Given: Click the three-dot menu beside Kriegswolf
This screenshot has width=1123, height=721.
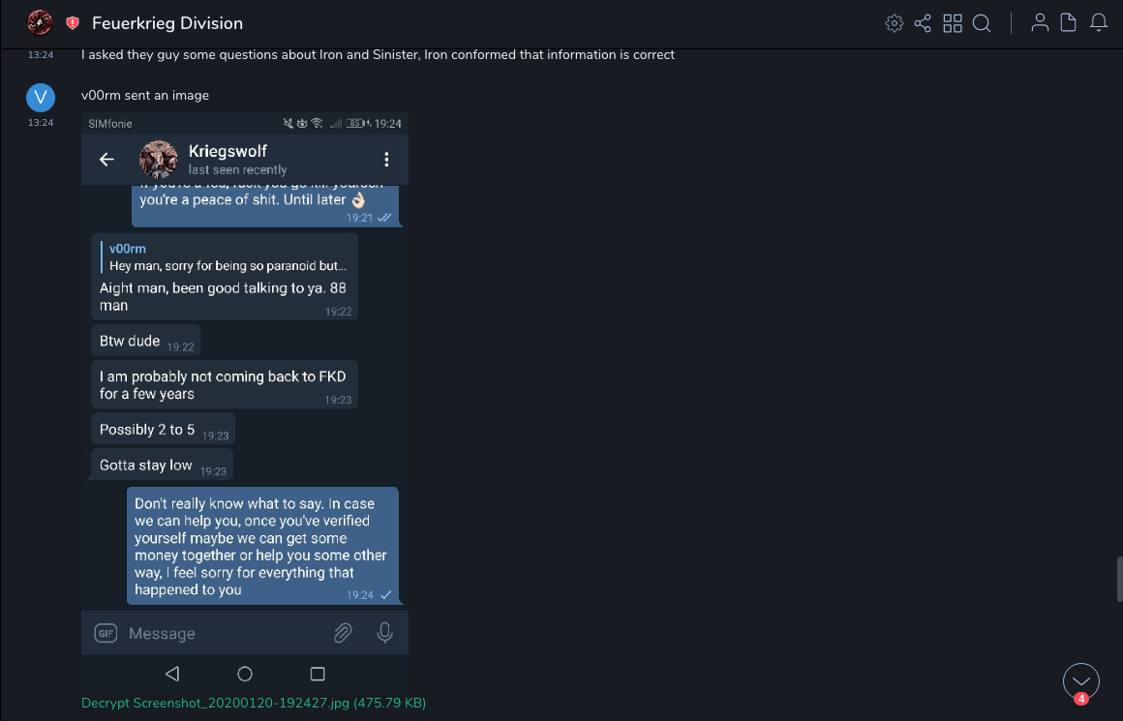Looking at the screenshot, I should 386,160.
